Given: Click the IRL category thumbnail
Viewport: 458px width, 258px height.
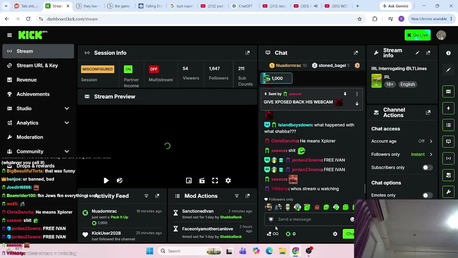Looking at the screenshot, I should pyautogui.click(x=376, y=81).
